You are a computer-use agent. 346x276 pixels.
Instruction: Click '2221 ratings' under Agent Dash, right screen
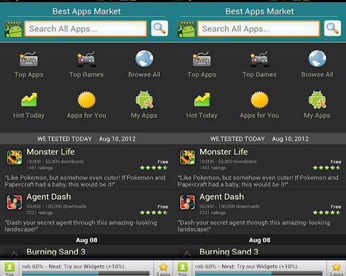[212, 213]
